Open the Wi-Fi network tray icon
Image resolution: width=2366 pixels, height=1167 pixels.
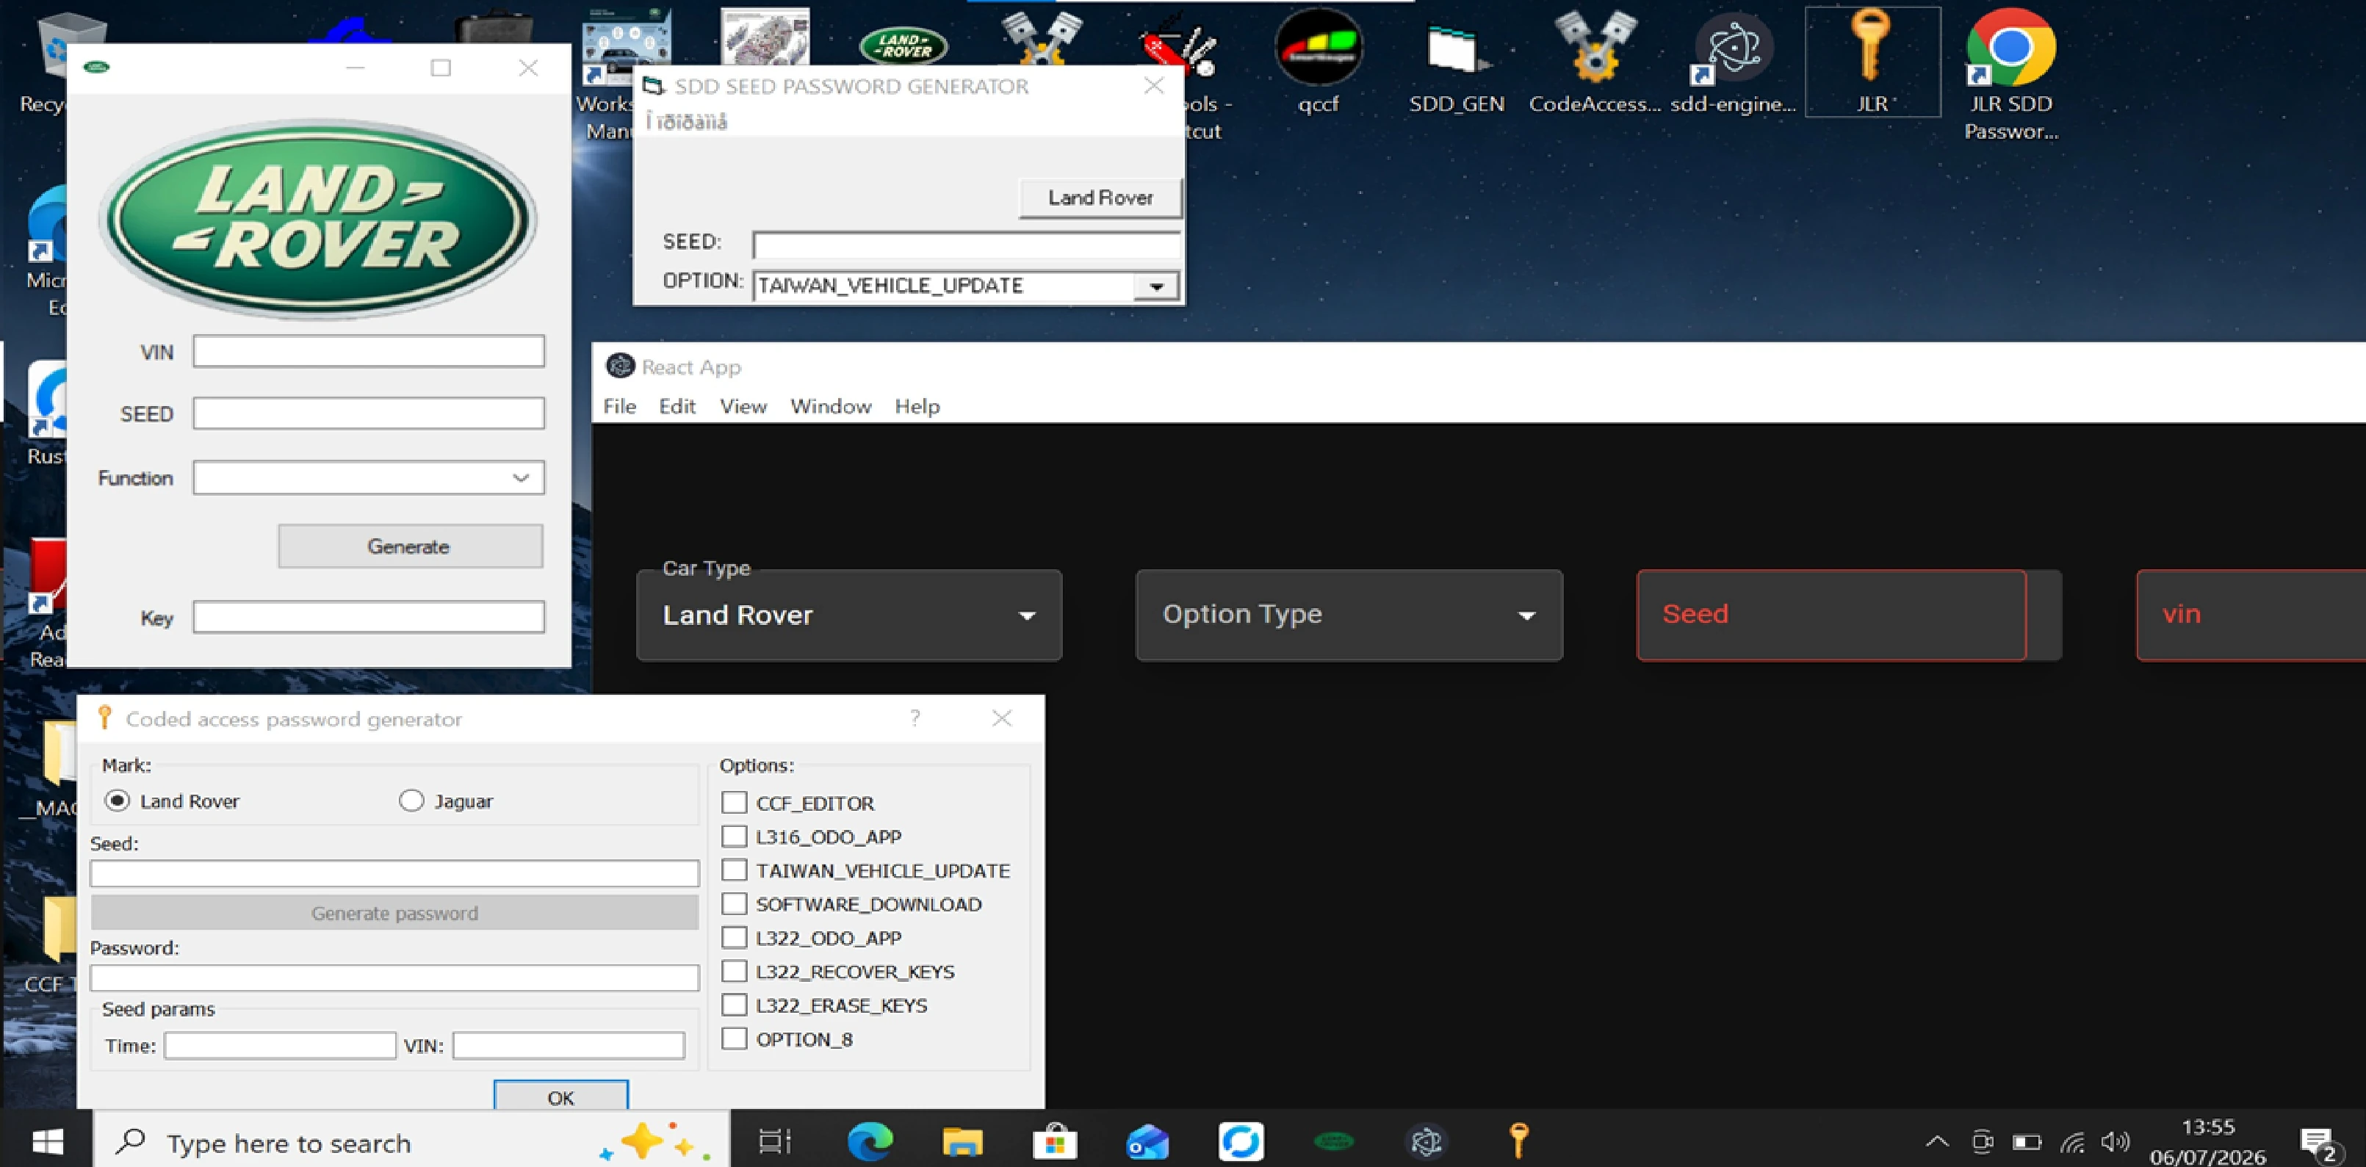[x=2071, y=1141]
